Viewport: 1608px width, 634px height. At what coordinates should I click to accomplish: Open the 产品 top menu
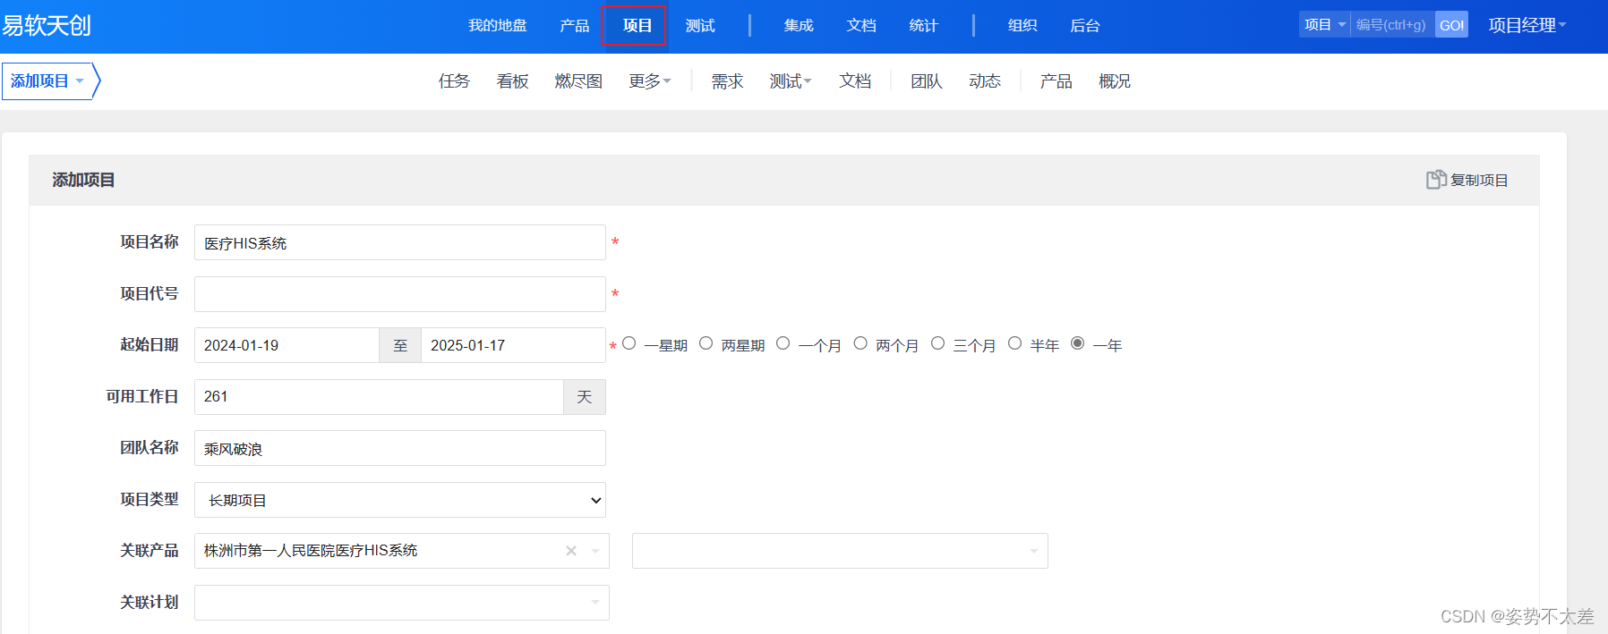point(575,26)
